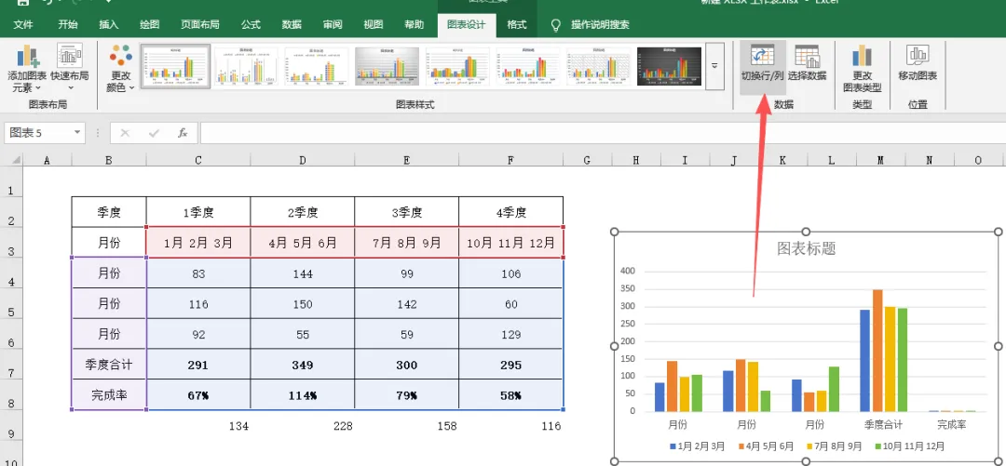This screenshot has width=1006, height=466.
Task: Click into the formula bar input
Action: pyautogui.click(x=602, y=133)
